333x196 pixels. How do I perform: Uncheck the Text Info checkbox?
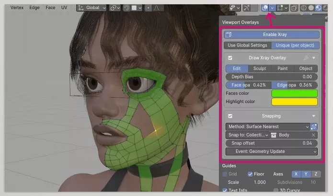[225, 190]
